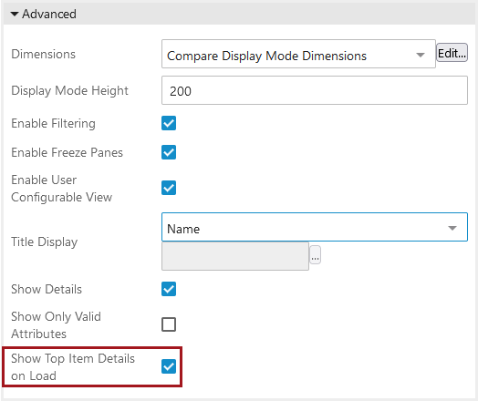Click the Edit... button beside Dimensions
This screenshot has height=401, width=478.
tap(452, 53)
